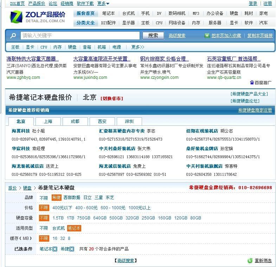Click 注册 link at top right
276x267 pixels.
268,4
